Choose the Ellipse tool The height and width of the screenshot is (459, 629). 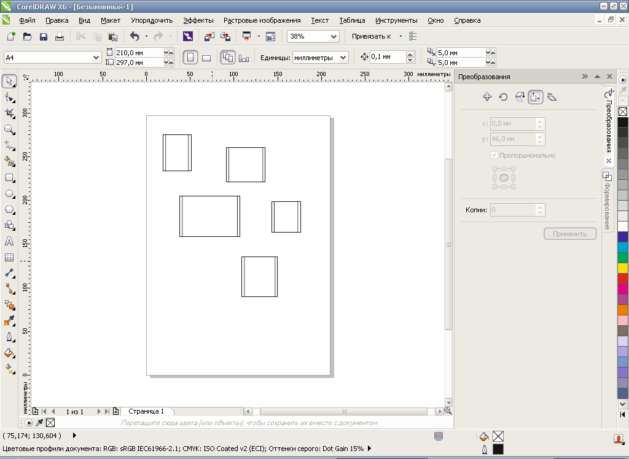[x=9, y=193]
